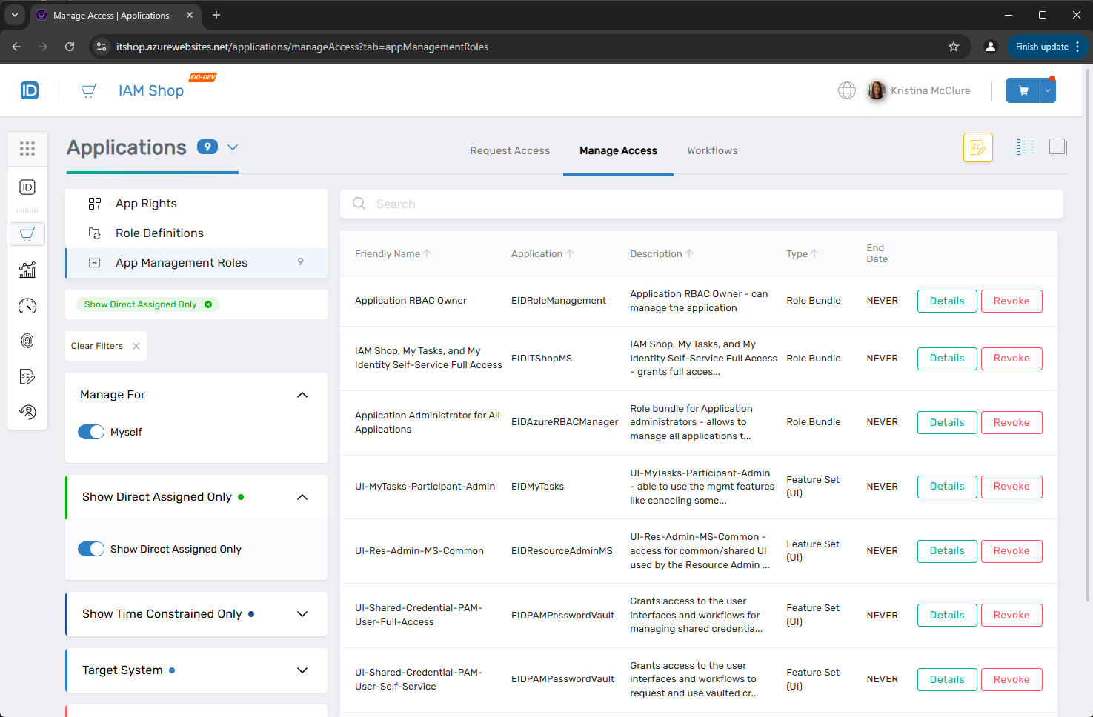Switch to Request Access tab
The image size is (1093, 717).
pos(510,150)
